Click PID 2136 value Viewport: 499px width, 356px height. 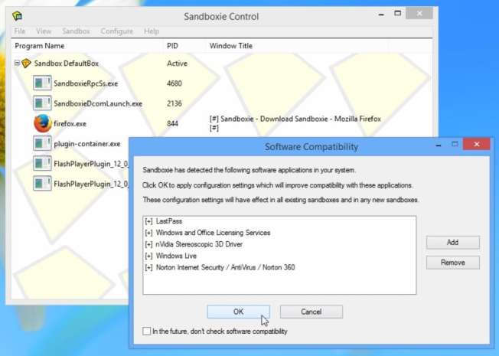[x=174, y=103]
